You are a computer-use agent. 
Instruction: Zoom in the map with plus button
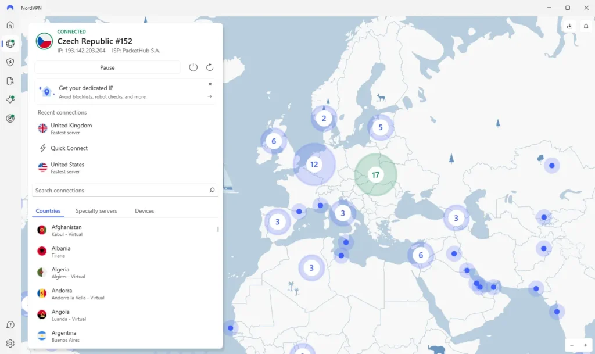(x=585, y=345)
